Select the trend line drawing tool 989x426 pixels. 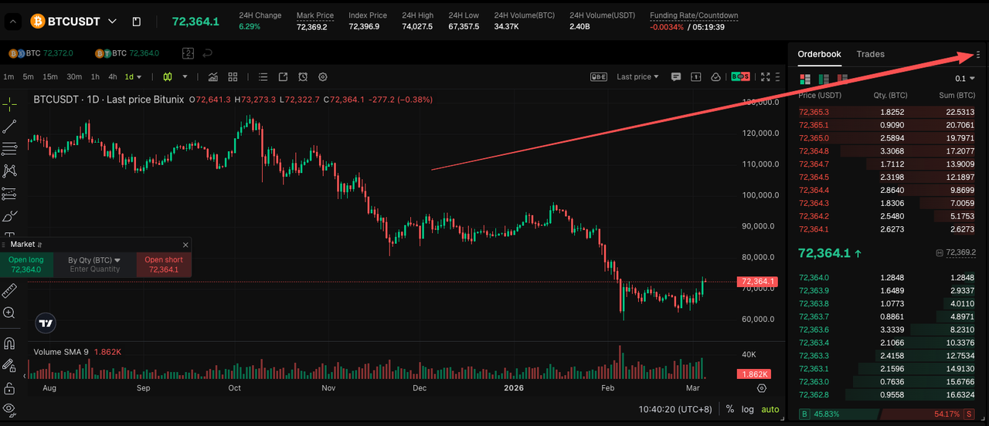tap(9, 127)
